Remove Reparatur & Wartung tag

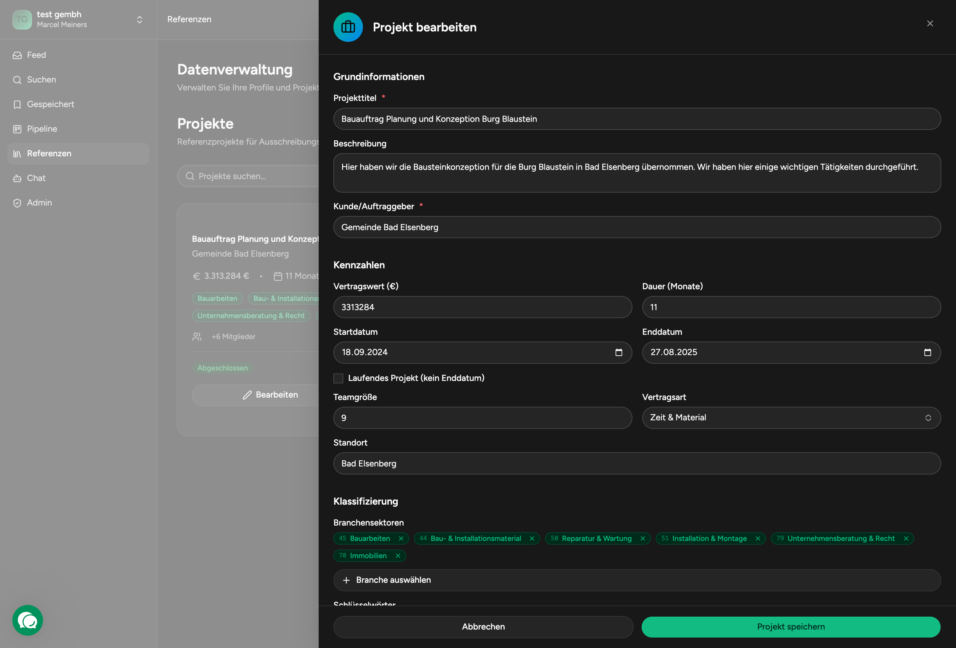tap(643, 538)
